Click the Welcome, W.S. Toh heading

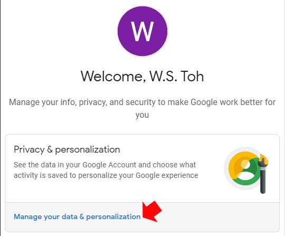click(x=142, y=76)
